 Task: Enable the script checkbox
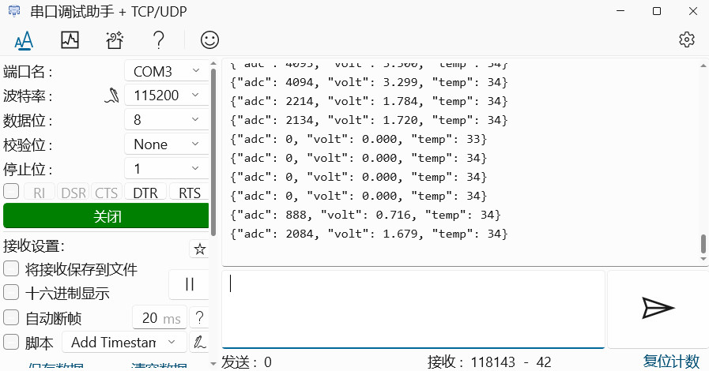pyautogui.click(x=11, y=342)
